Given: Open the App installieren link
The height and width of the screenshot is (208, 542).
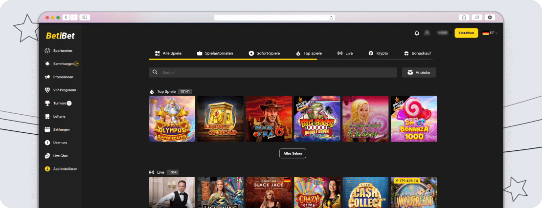Looking at the screenshot, I should click(66, 169).
